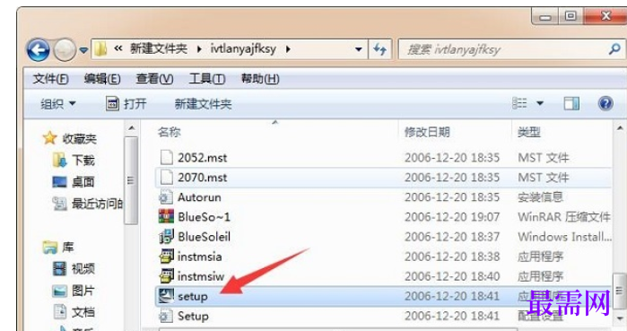Open 视频 library in navigation pane
The width and height of the screenshot is (627, 331).
point(74,268)
